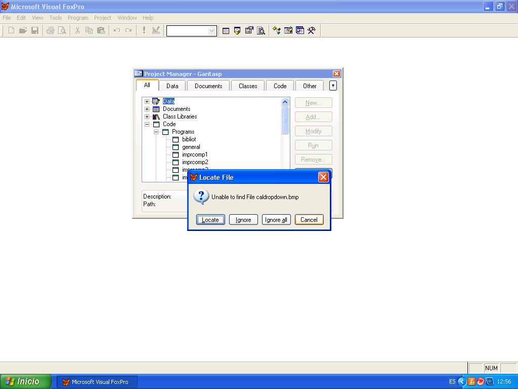Click the Open file toolbar icon

point(23,30)
